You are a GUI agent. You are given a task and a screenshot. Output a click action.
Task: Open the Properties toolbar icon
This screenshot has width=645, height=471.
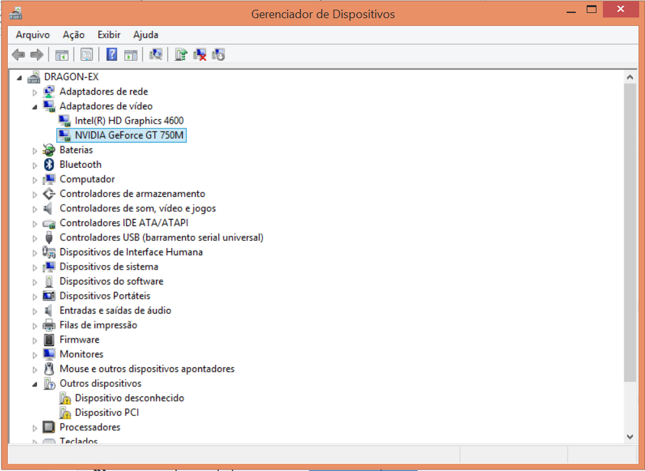[x=87, y=54]
